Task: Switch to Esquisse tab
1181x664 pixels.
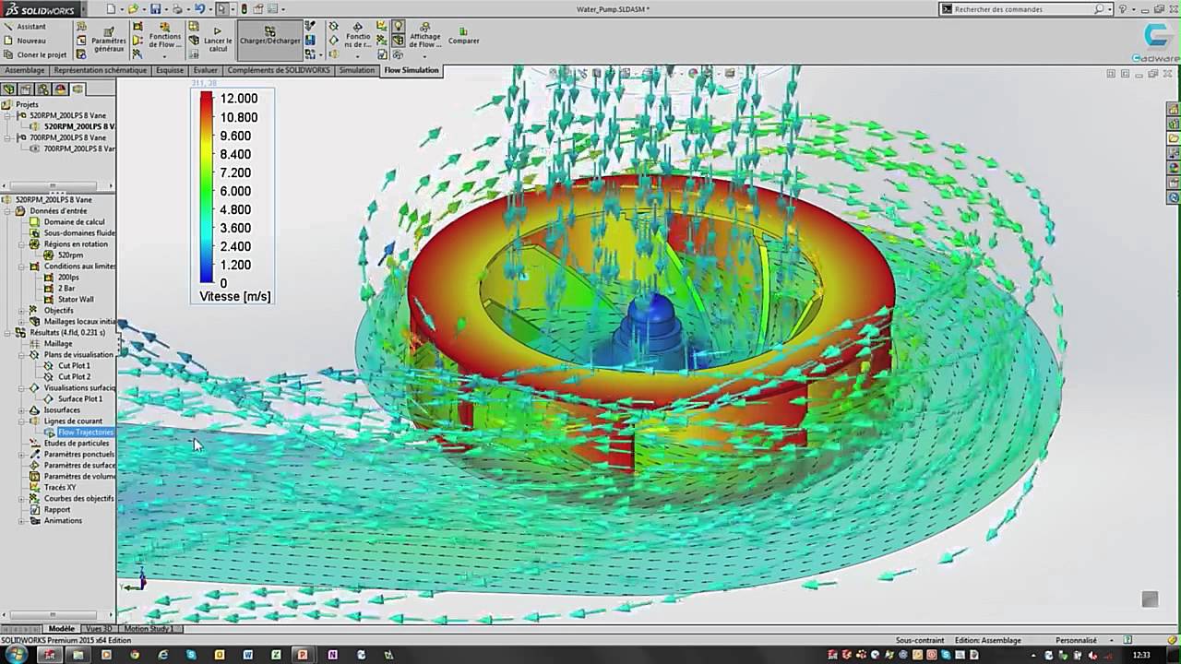Action: (x=170, y=70)
